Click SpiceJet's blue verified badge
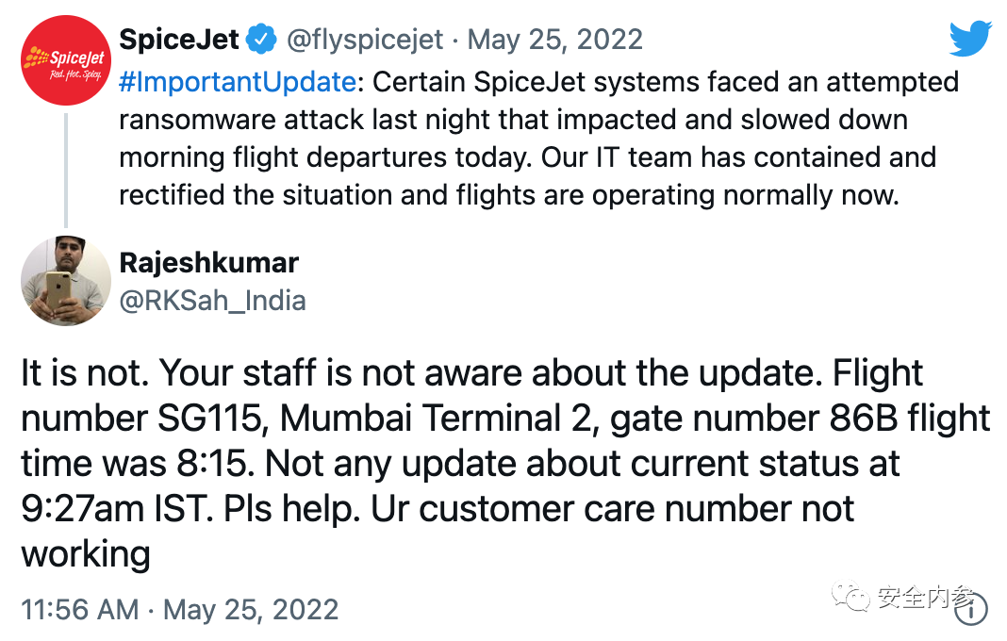 [x=260, y=41]
